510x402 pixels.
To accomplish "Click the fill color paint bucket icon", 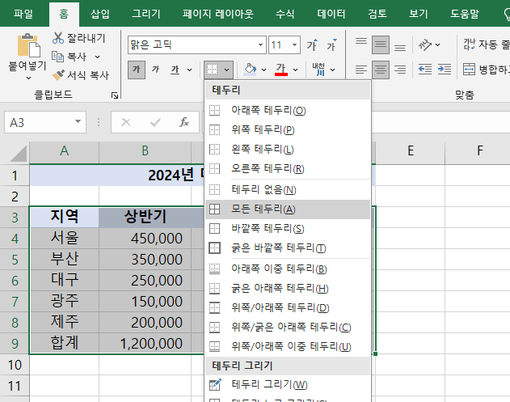I will 250,70.
